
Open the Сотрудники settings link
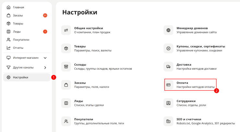pos(186,101)
